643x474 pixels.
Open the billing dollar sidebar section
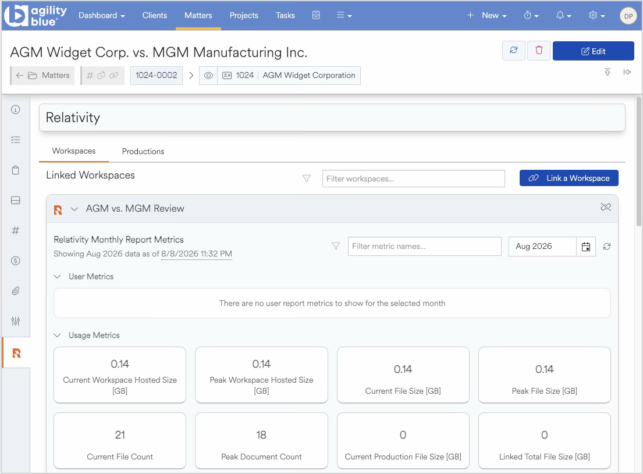click(16, 261)
